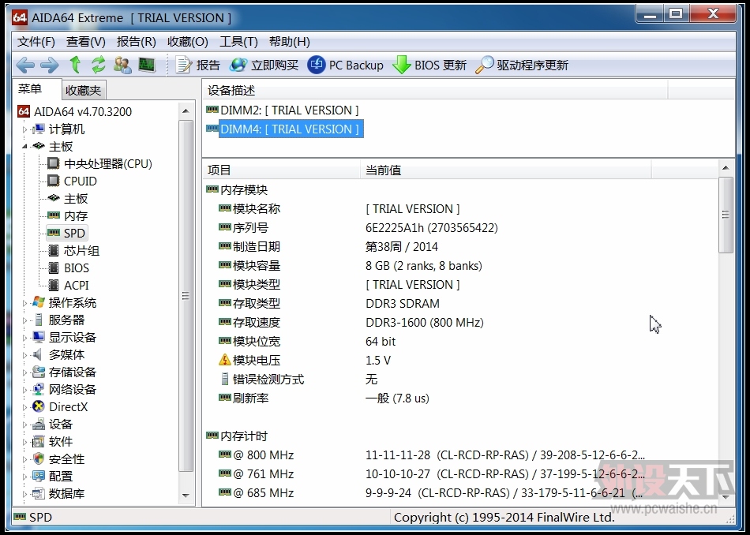Open the system monitor graph icon
This screenshot has height=535, width=750.
tap(147, 65)
